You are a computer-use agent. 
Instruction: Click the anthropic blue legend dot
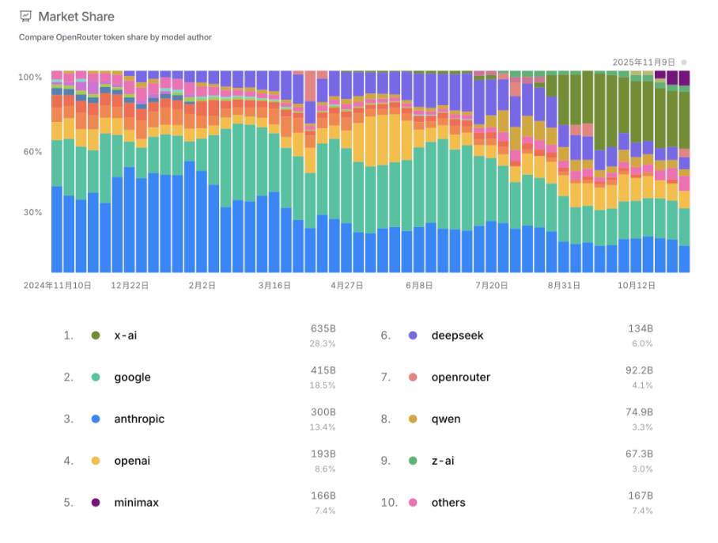pyautogui.click(x=96, y=420)
